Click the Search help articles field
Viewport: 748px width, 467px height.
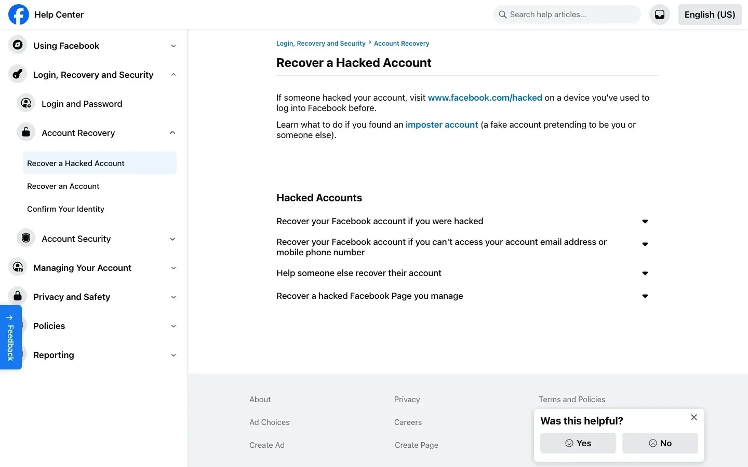[567, 15]
